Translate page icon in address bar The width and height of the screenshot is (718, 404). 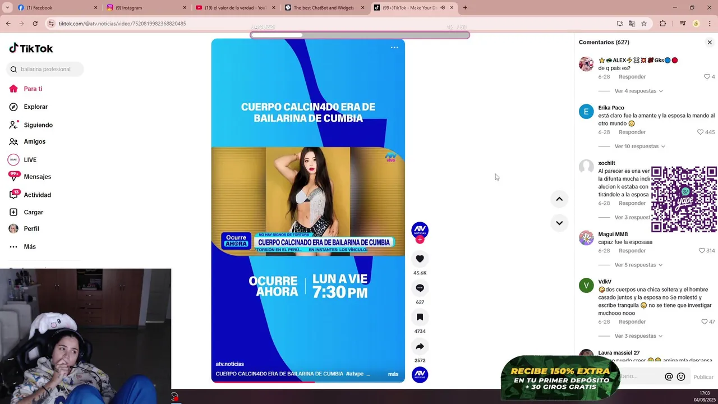632,24
